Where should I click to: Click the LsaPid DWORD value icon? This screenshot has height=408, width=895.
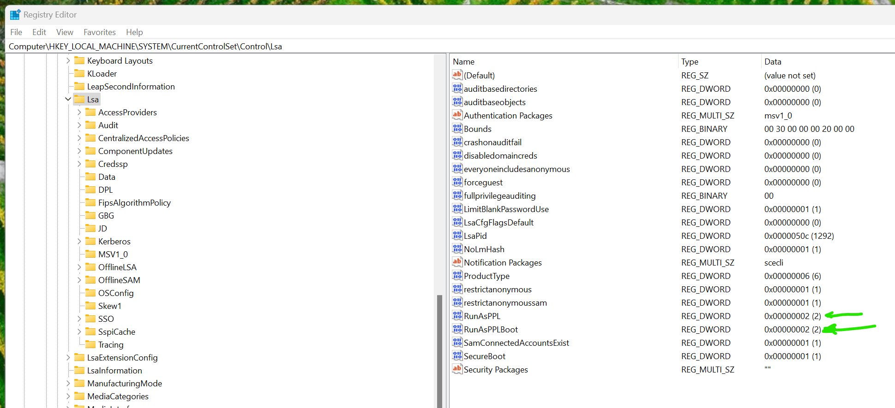[x=457, y=236]
